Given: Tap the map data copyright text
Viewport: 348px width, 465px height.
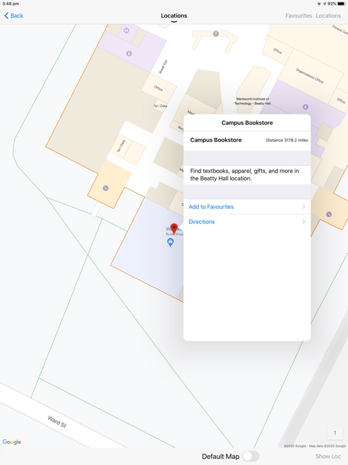Looking at the screenshot, I should (x=315, y=446).
